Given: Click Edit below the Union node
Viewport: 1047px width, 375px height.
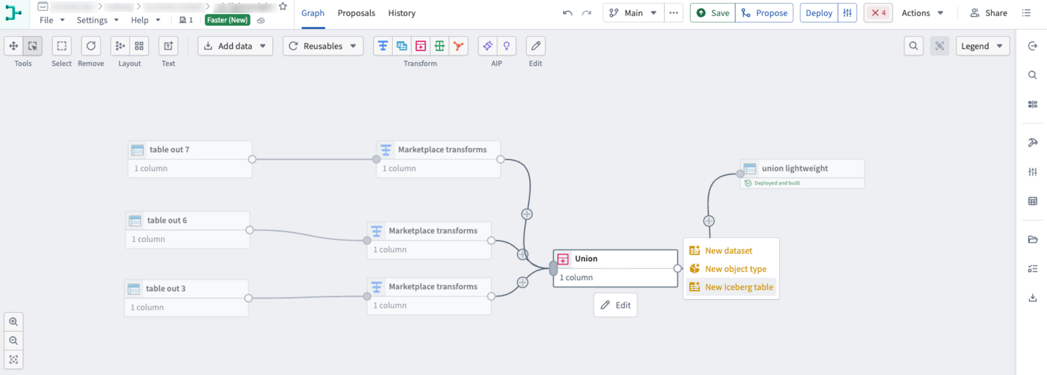Looking at the screenshot, I should (x=615, y=305).
